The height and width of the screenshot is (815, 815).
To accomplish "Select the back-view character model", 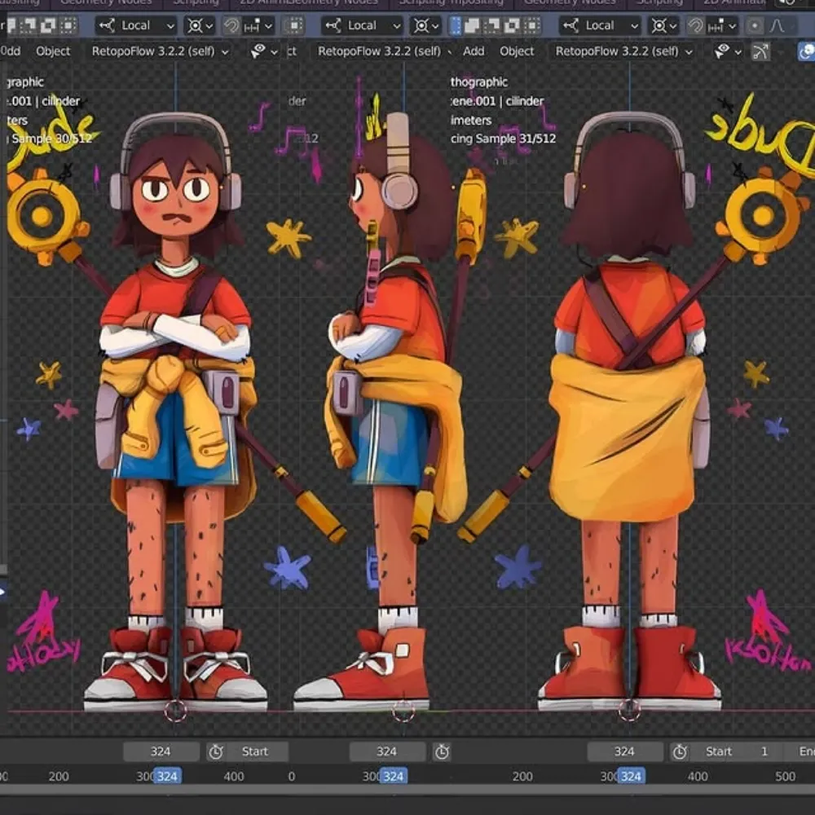I will [629, 411].
